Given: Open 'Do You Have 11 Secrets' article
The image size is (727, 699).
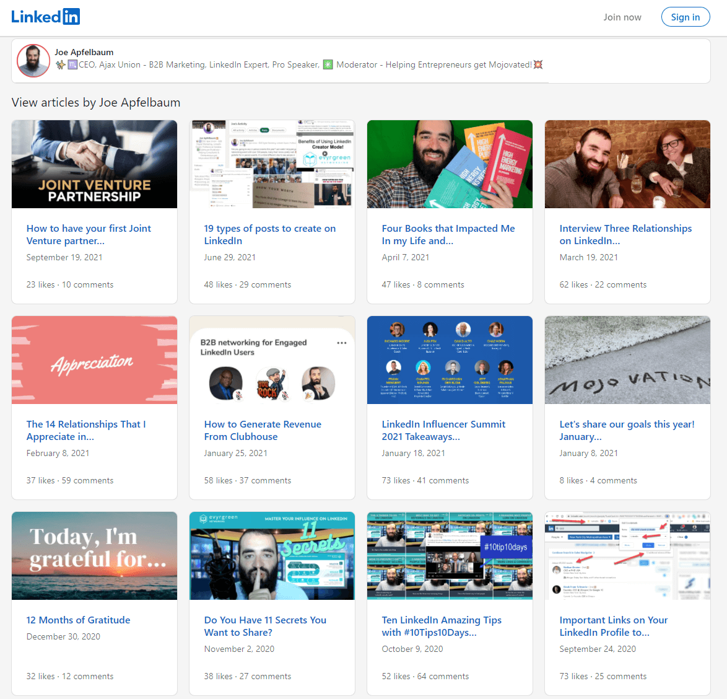Looking at the screenshot, I should [x=265, y=626].
